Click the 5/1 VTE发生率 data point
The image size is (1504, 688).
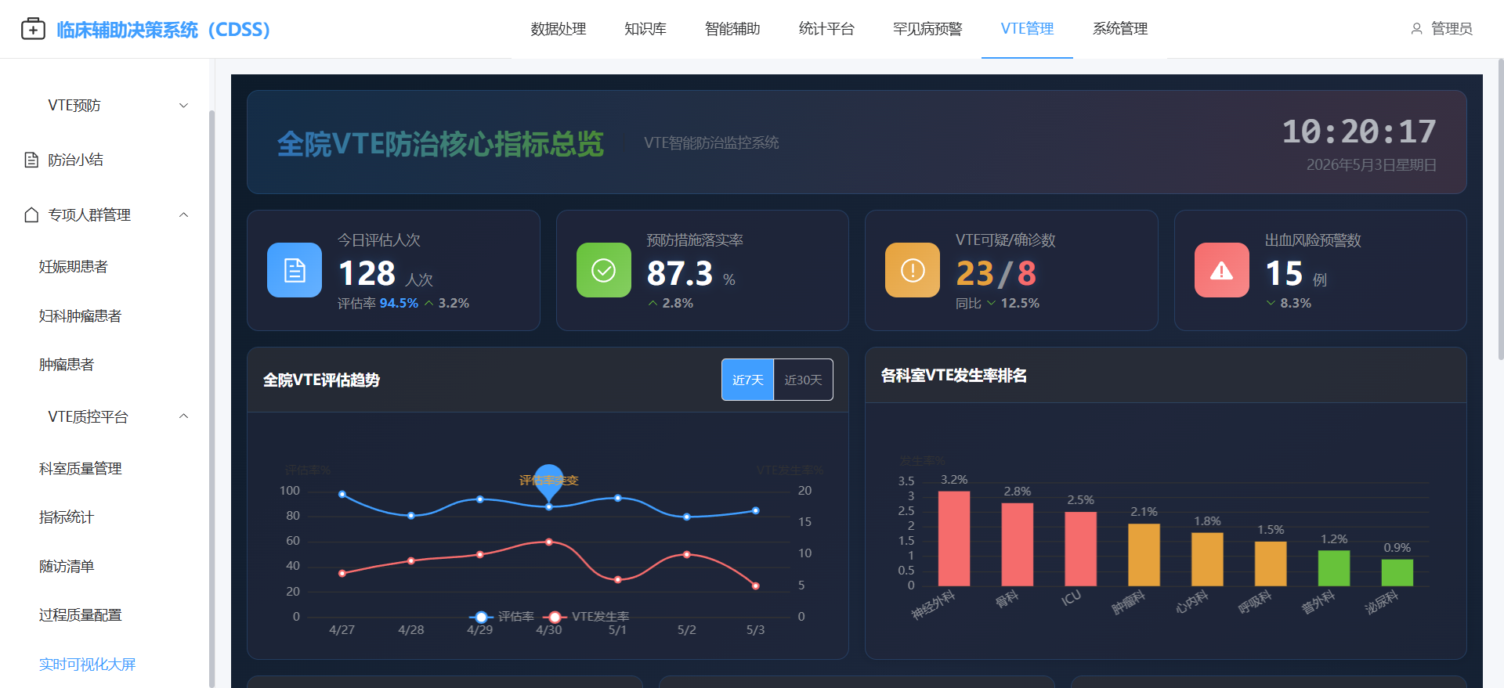[x=618, y=580]
